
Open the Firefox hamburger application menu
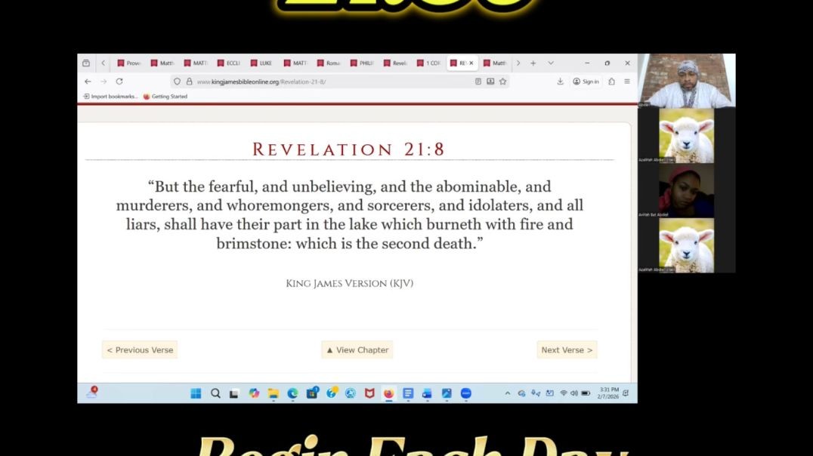click(626, 82)
